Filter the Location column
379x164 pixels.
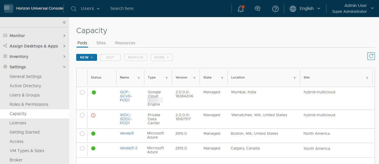click(x=295, y=78)
